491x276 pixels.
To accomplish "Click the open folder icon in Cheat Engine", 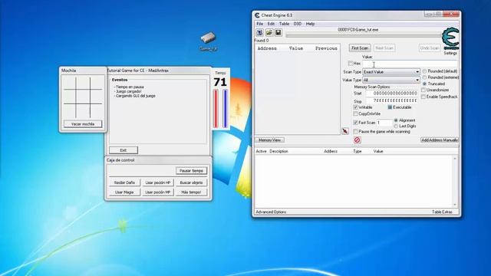I will click(x=269, y=32).
